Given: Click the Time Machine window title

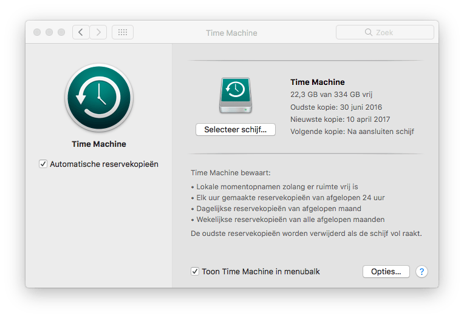Looking at the screenshot, I should [x=232, y=33].
